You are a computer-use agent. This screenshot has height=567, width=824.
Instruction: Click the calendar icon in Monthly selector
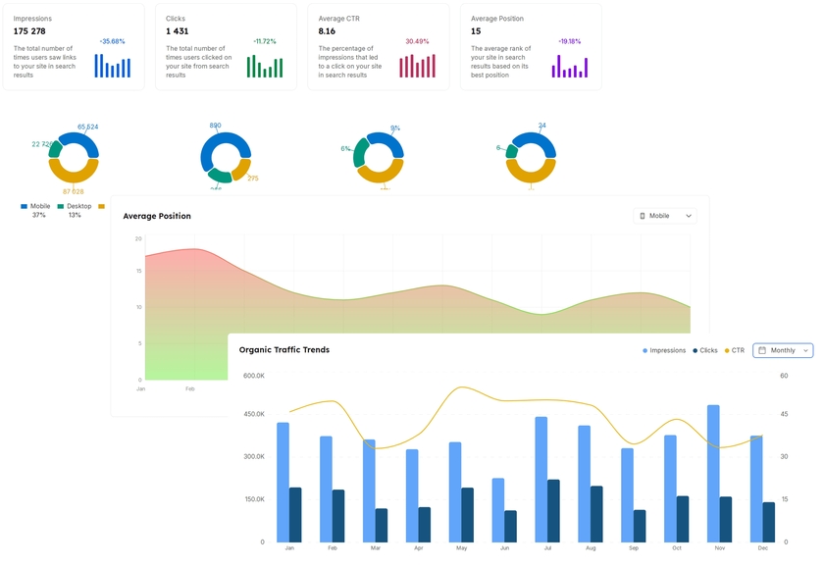coord(762,350)
